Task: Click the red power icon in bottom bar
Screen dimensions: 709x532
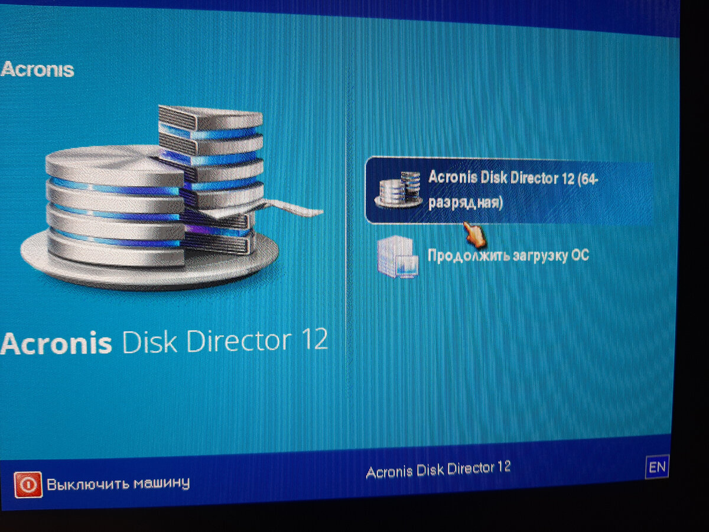Action: [28, 484]
